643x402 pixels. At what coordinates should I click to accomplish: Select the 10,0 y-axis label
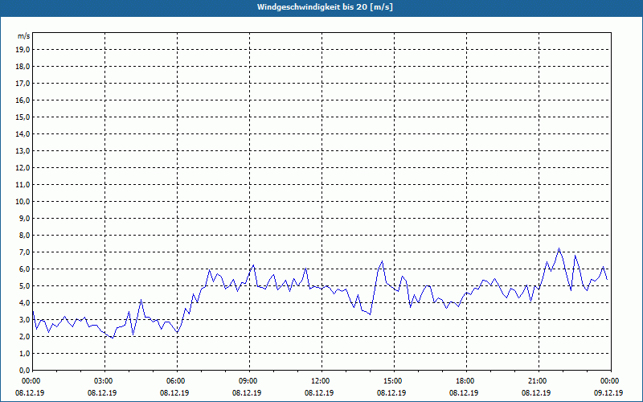[x=23, y=202]
